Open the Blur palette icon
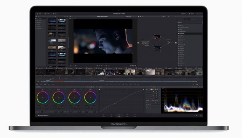The height and width of the screenshot is (138, 242). pos(123,84)
